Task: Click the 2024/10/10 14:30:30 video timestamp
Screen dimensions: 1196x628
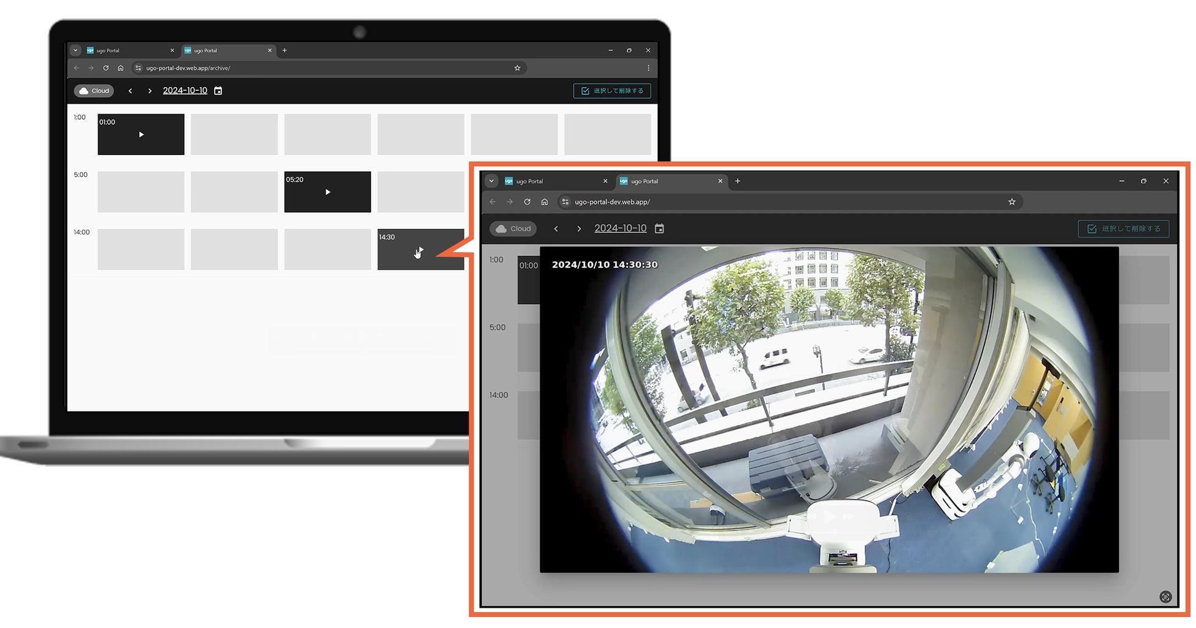Action: click(605, 265)
